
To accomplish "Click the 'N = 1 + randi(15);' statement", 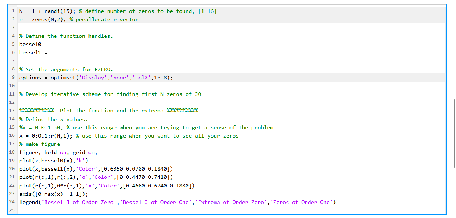I will point(47,11).
